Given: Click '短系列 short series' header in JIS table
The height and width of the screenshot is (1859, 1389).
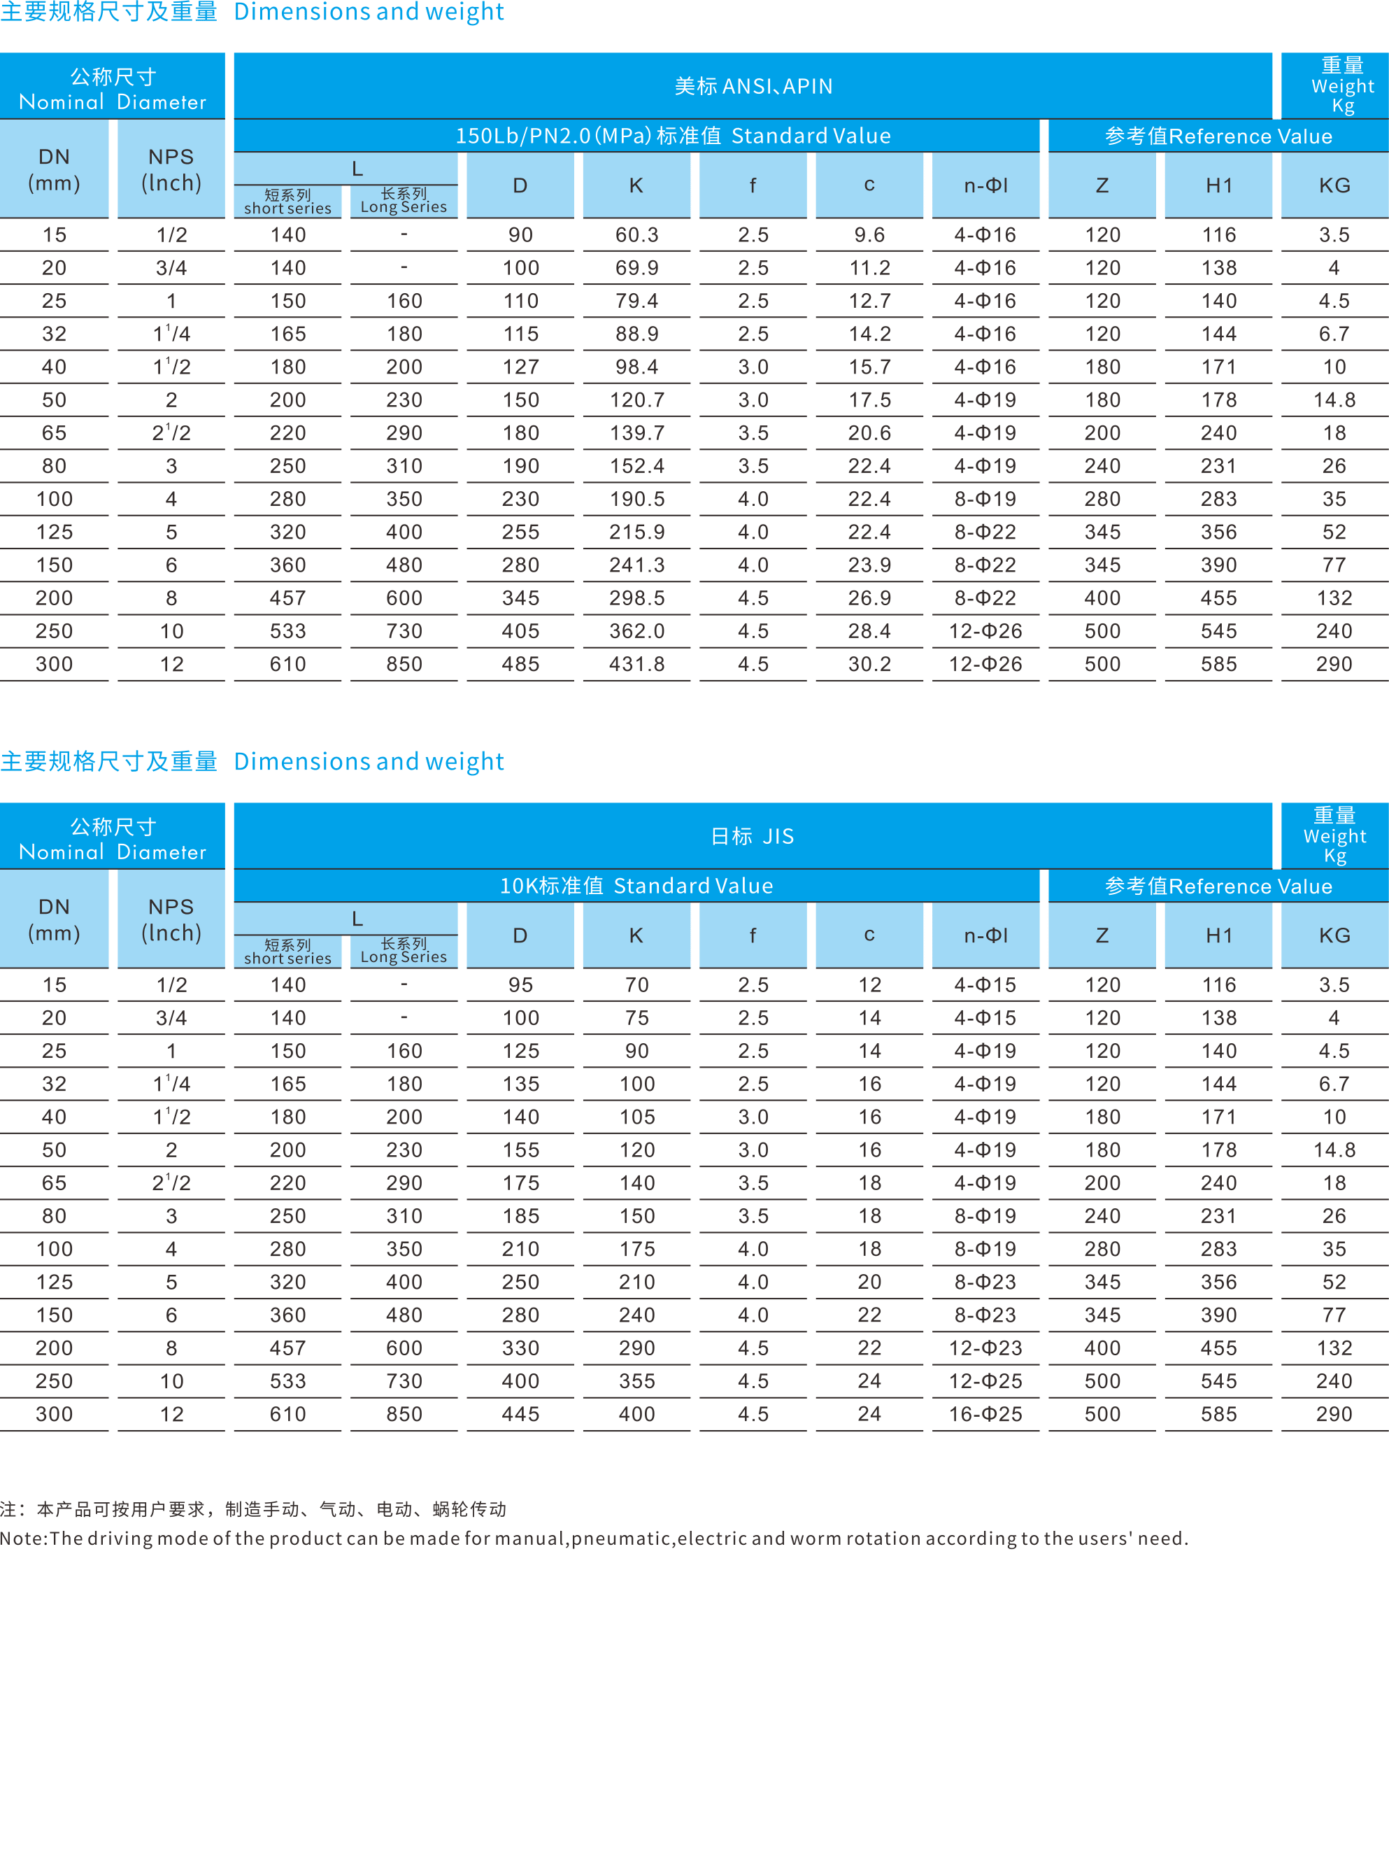Looking at the screenshot, I should pyautogui.click(x=288, y=952).
